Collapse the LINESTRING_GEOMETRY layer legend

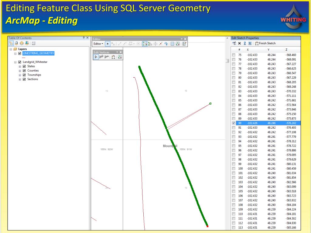tap(15, 53)
